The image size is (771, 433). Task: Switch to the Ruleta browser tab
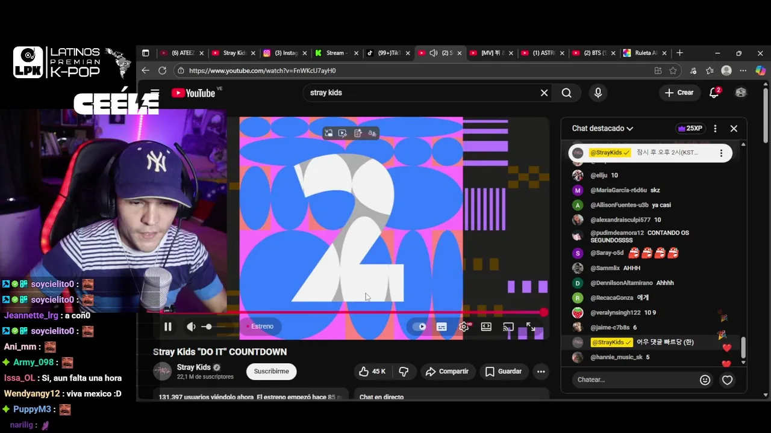(647, 53)
